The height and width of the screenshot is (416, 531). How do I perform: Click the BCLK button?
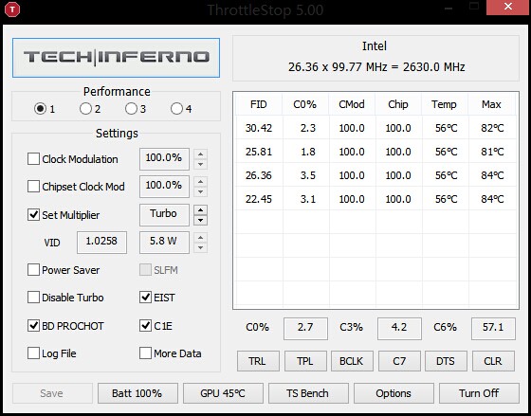[352, 361]
